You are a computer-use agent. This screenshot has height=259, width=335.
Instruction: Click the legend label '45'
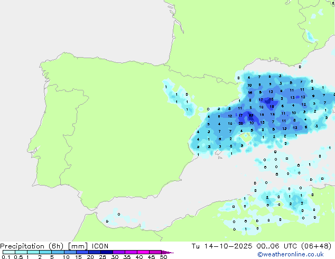(151, 257)
